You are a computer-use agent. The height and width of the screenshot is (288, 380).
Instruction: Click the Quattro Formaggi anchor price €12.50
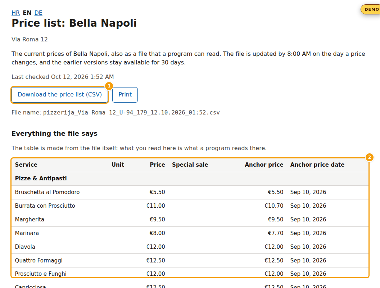(x=274, y=261)
